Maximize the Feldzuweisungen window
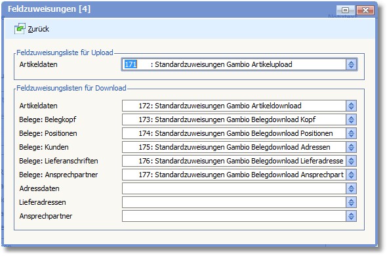The image size is (387, 256). click(345, 10)
